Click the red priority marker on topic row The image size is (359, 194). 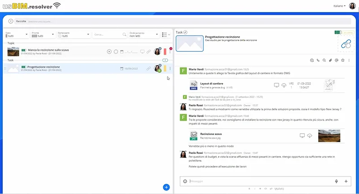(165, 52)
